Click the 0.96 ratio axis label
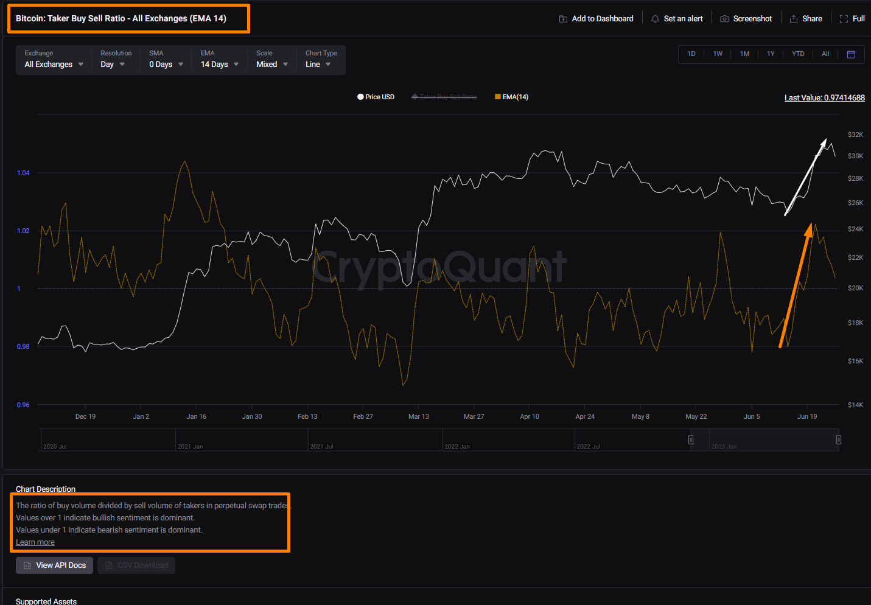 click(23, 405)
